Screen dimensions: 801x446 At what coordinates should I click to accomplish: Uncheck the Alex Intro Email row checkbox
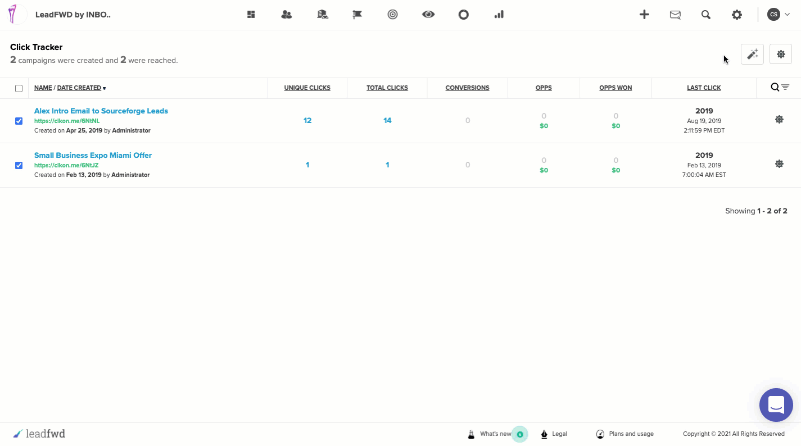click(x=19, y=121)
